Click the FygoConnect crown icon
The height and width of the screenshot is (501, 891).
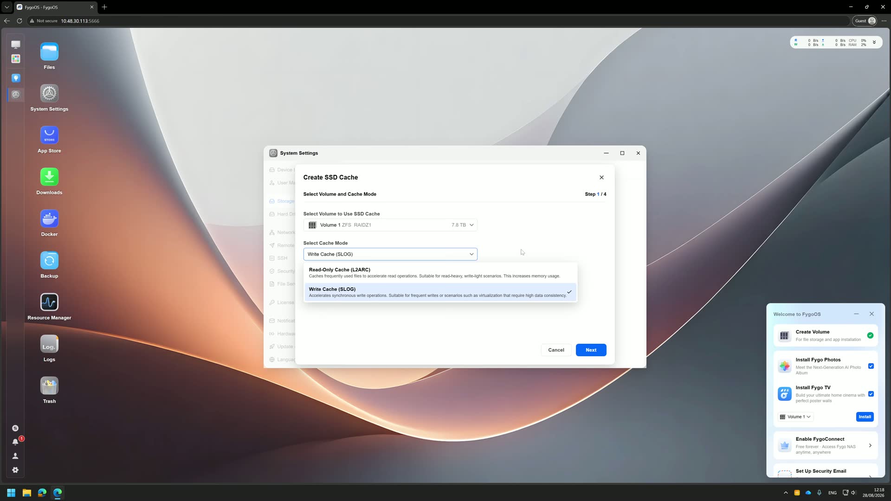(784, 445)
